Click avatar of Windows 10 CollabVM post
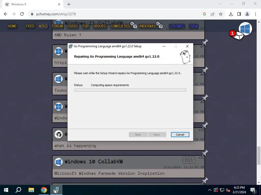This screenshot has height=195, width=261. tap(59, 162)
